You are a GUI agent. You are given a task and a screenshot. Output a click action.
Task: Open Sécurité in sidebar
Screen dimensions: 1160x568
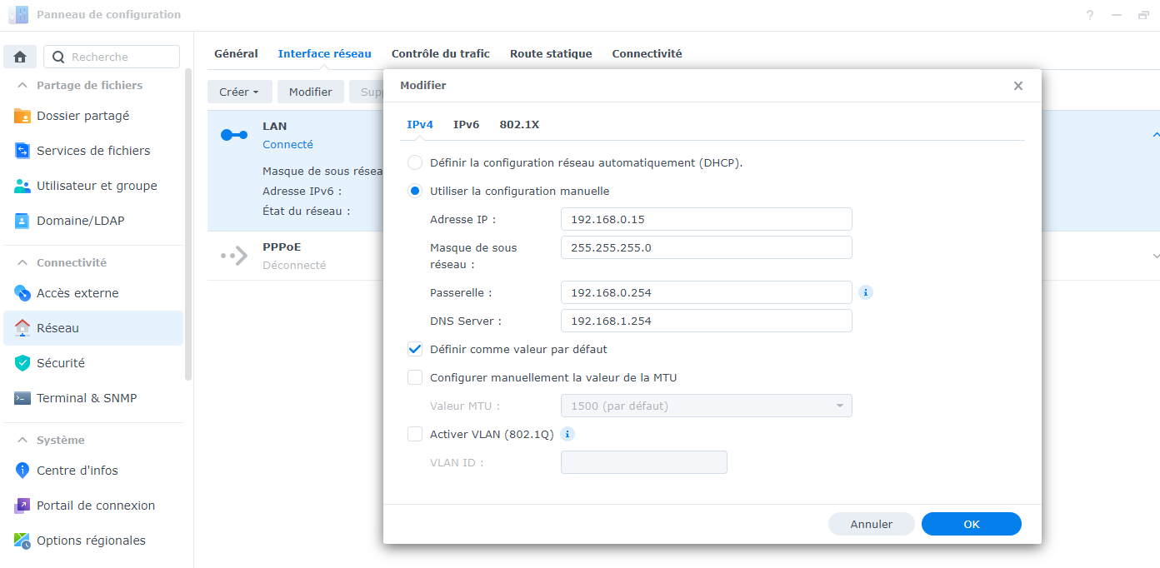[x=93, y=363]
